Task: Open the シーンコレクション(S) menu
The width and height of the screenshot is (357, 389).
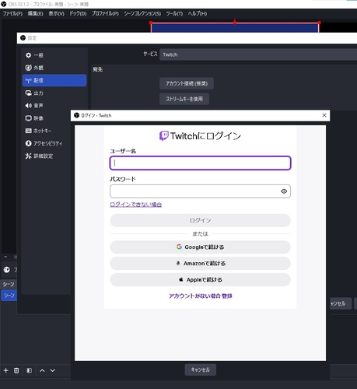Action: [142, 13]
